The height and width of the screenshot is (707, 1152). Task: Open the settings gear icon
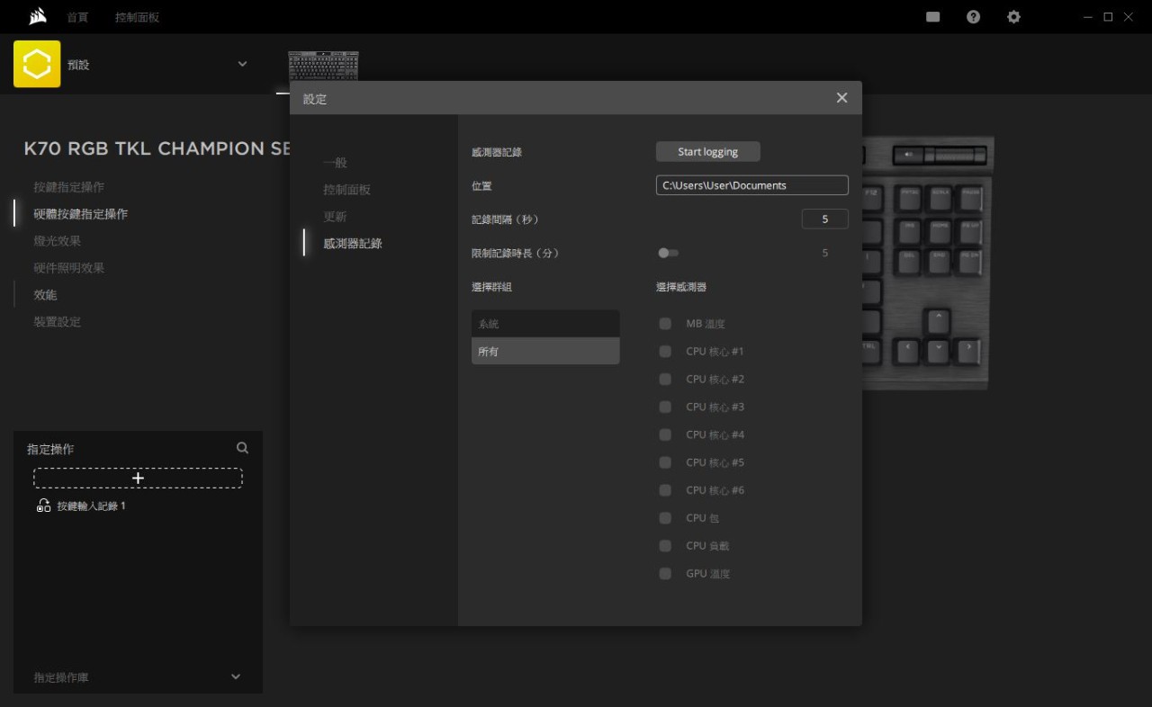point(1013,16)
